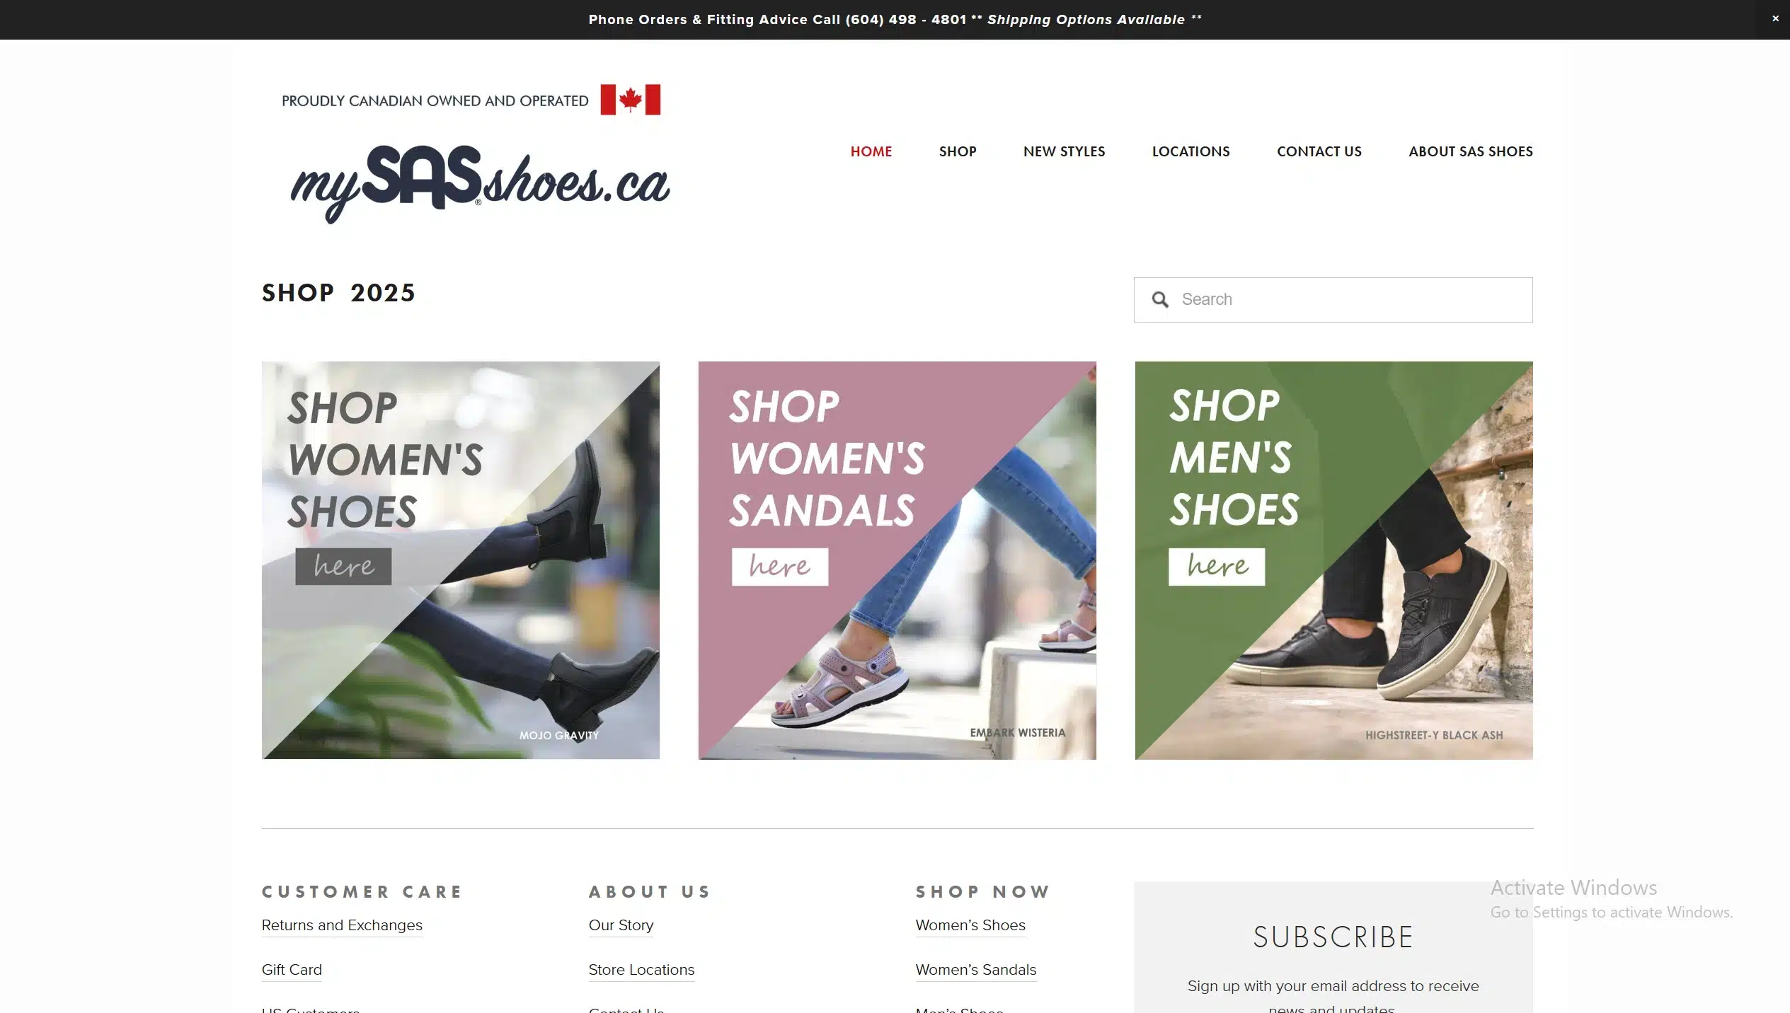Open Shop Women's Sandals banner

tap(897, 560)
